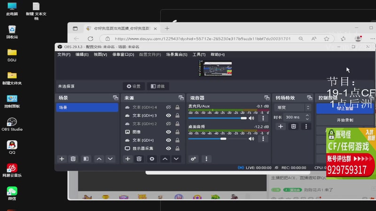This screenshot has height=211, width=376.
Task: Open advanced audio properties gears icon
Action: click(194, 159)
